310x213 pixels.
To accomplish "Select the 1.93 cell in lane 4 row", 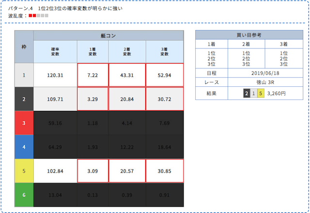I will (93, 147).
